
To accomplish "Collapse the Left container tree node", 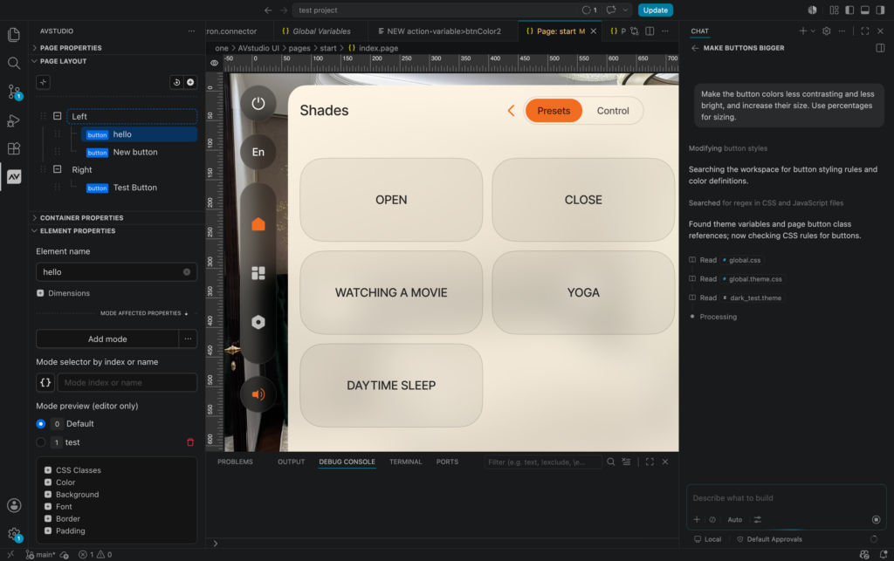I will [57, 116].
